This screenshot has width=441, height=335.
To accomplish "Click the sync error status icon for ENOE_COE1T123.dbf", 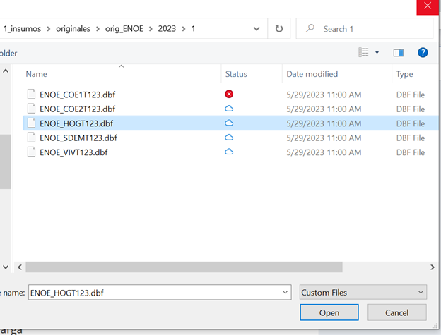I will pyautogui.click(x=229, y=94).
